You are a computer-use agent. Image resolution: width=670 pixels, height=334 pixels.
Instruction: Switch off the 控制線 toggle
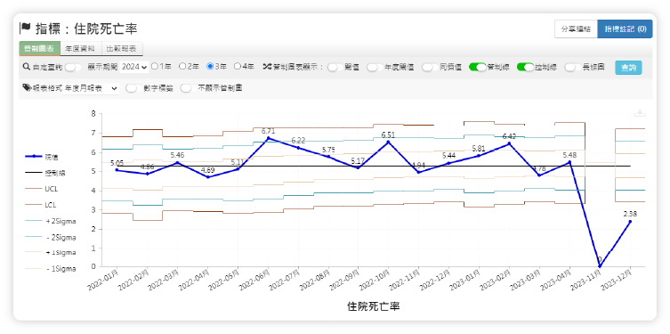(526, 67)
